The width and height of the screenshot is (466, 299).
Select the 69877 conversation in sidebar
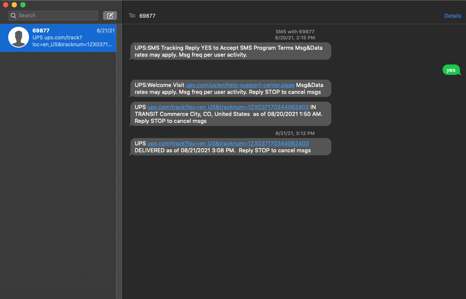[x=58, y=38]
